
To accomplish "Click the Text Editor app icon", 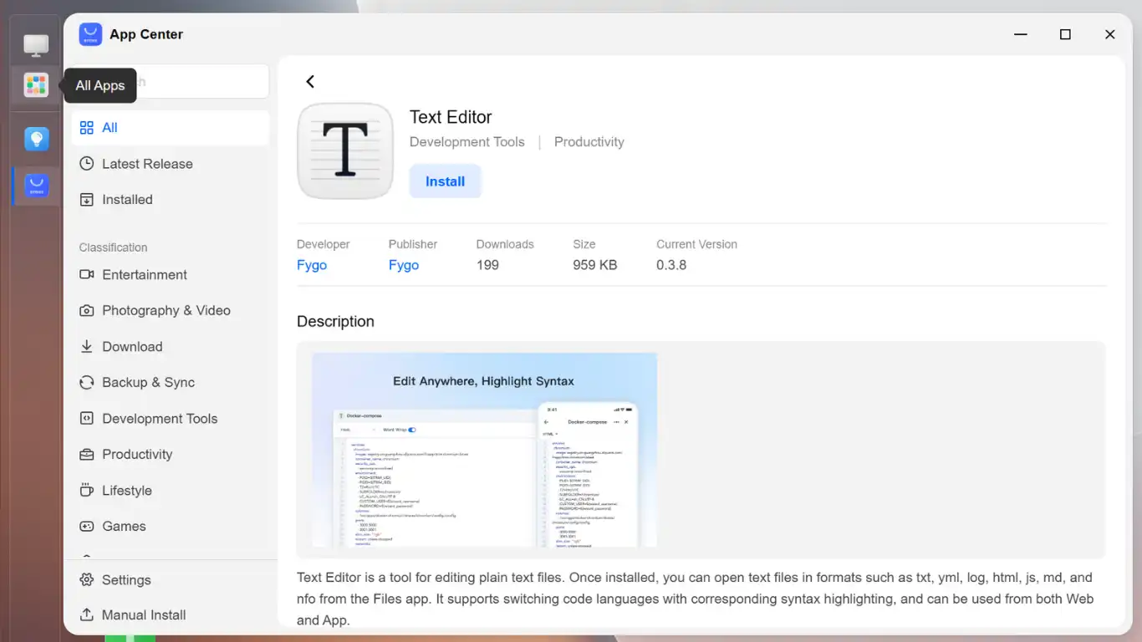I will pos(345,151).
